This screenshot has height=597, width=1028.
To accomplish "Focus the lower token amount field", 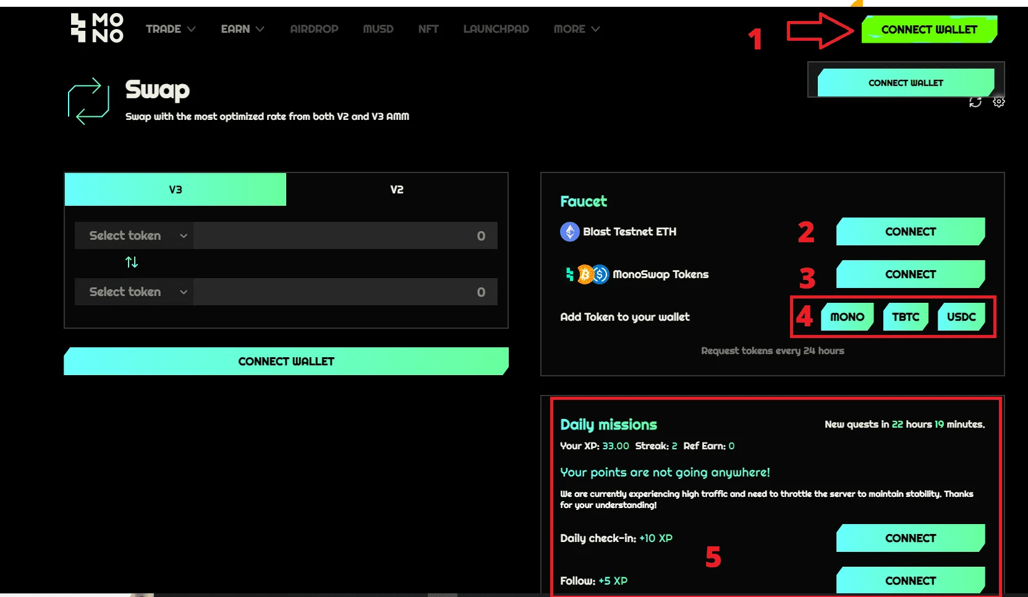I will 346,292.
